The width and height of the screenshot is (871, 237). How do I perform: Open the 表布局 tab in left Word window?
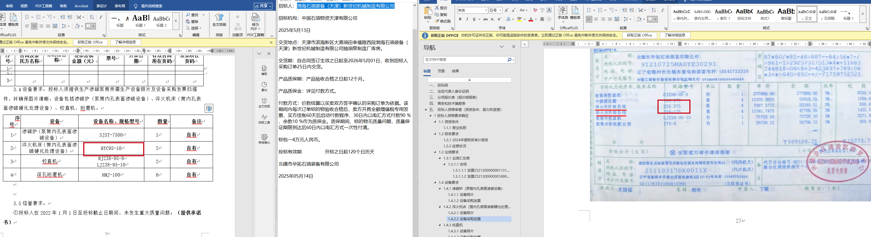[x=120, y=6]
